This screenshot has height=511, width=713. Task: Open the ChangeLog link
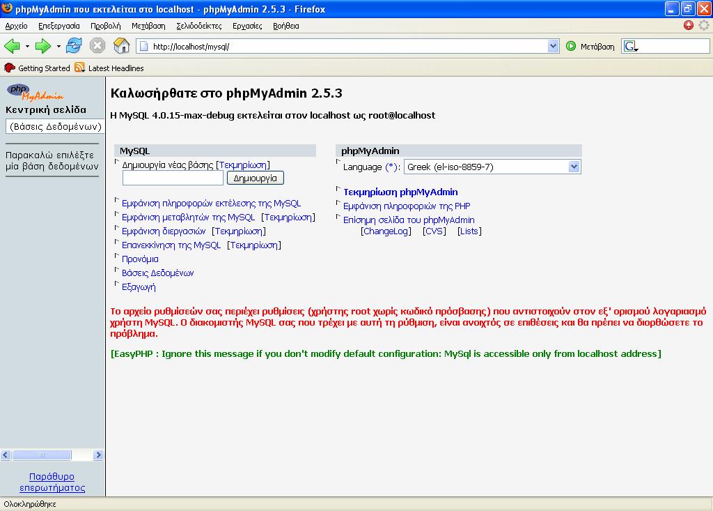[386, 231]
